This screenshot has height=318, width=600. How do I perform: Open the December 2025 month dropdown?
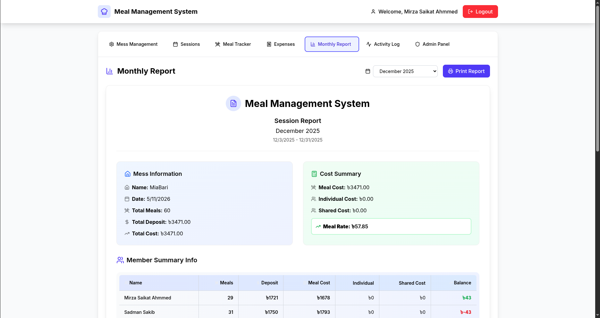click(405, 71)
